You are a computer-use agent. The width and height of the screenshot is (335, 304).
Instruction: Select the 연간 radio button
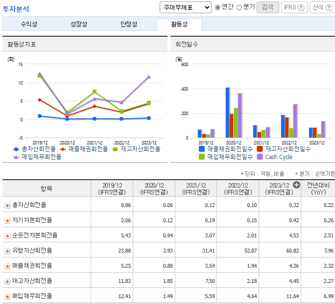(217, 8)
